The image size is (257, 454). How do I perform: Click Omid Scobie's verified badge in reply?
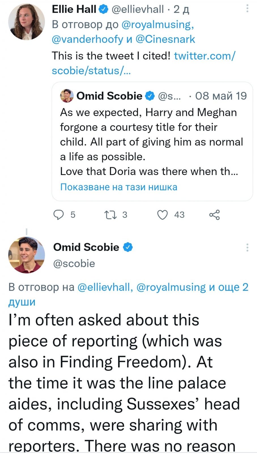pyautogui.click(x=128, y=247)
